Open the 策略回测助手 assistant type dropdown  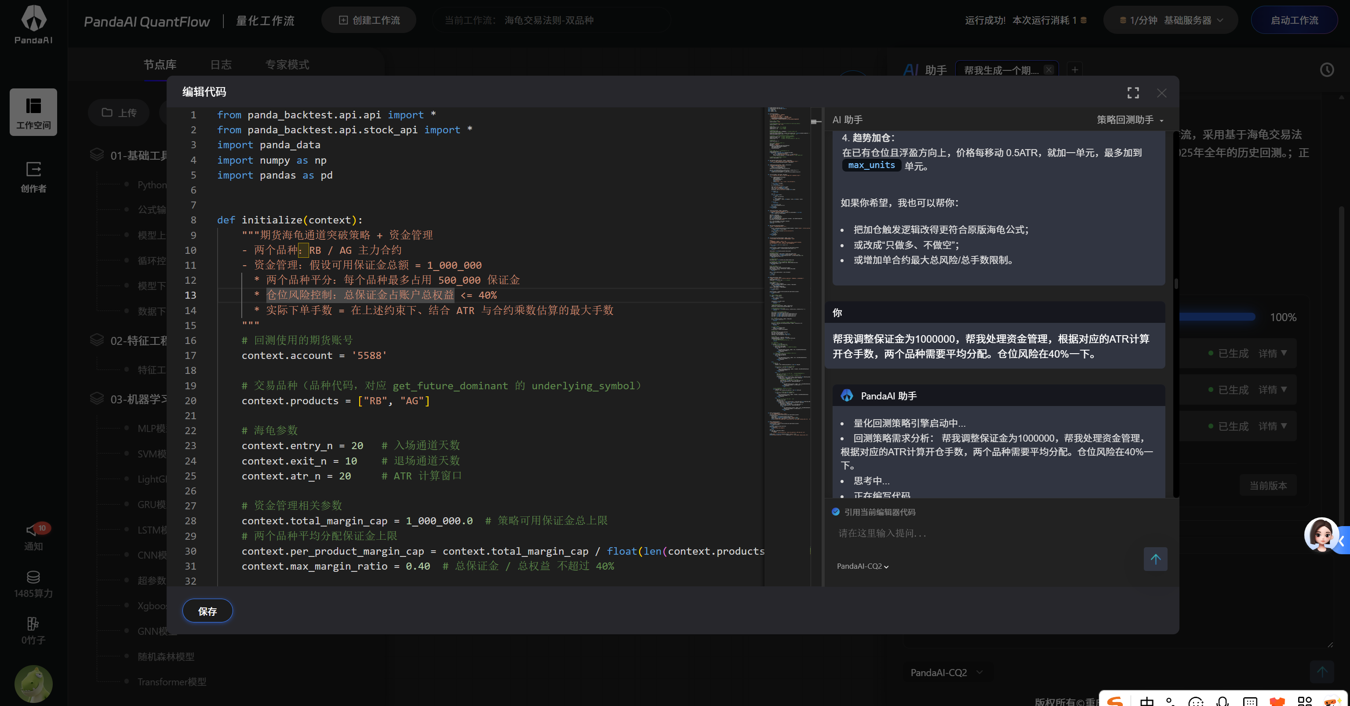pyautogui.click(x=1130, y=120)
